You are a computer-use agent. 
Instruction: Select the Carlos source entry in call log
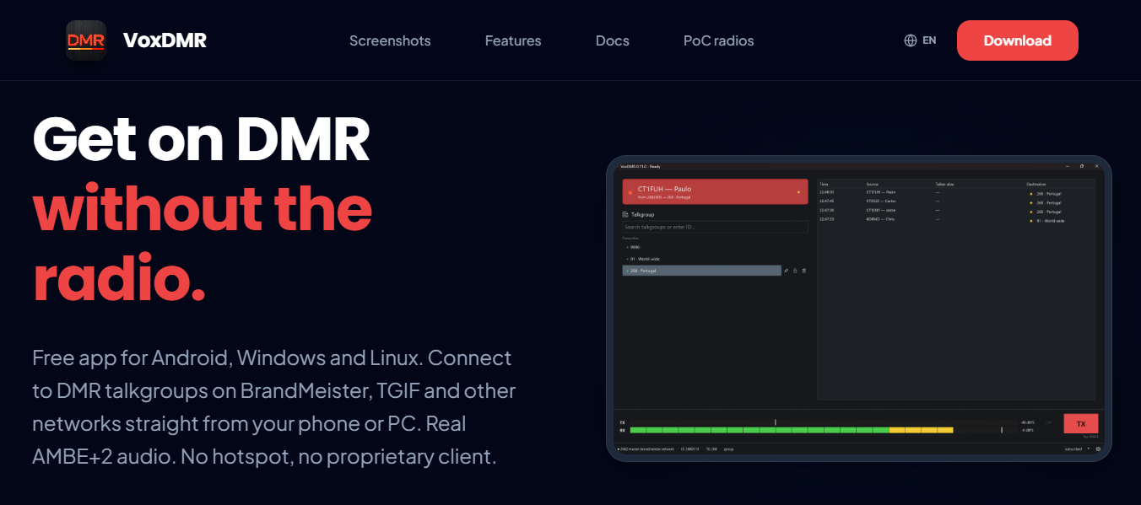881,201
